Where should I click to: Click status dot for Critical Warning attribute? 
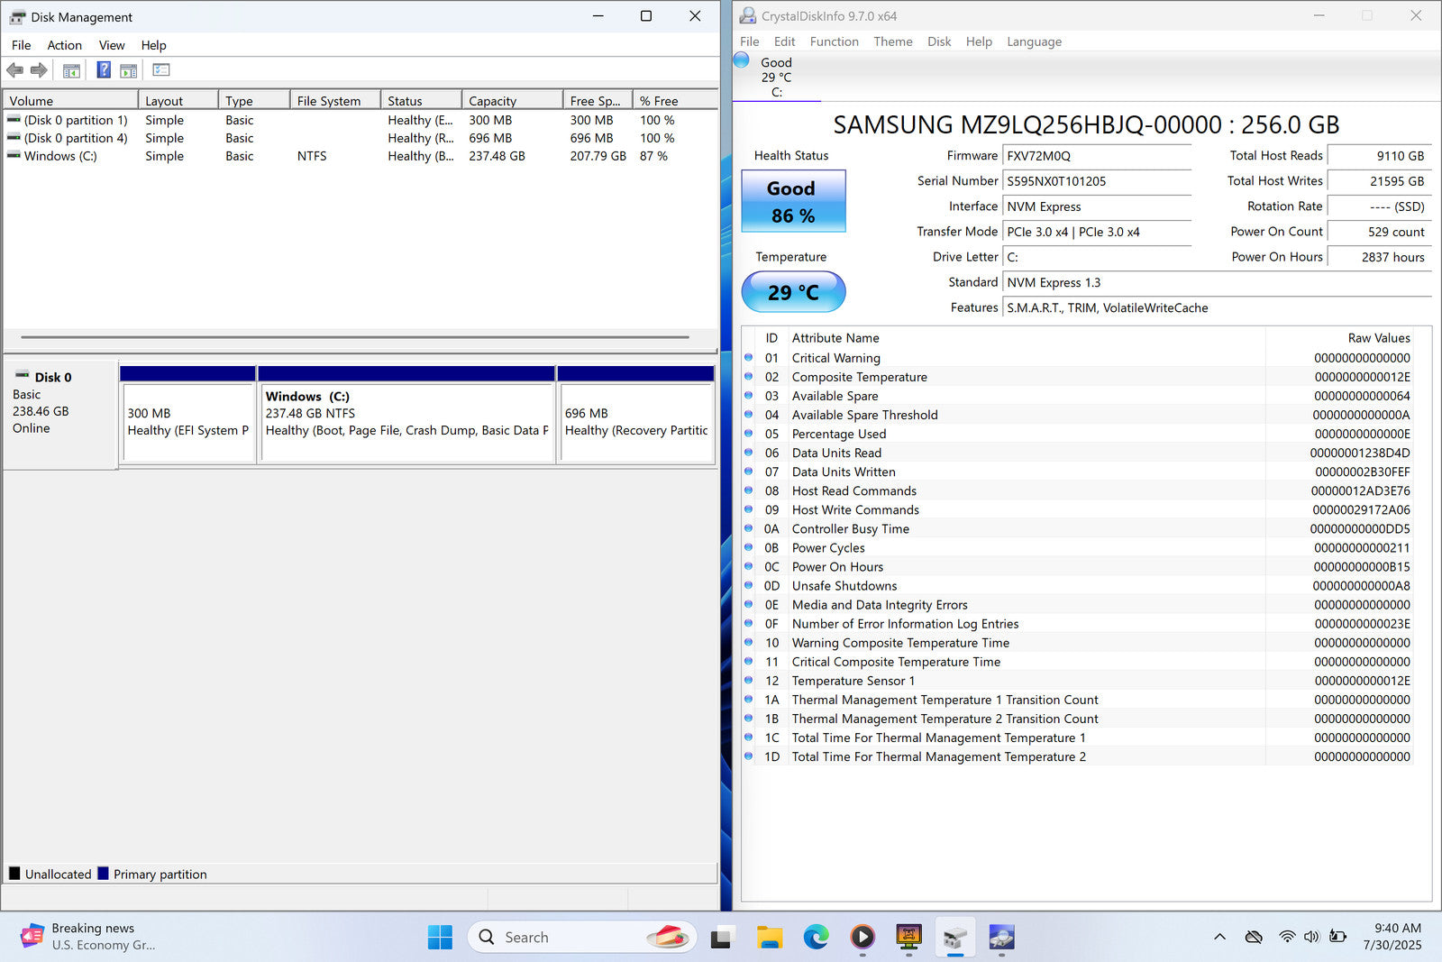(748, 358)
